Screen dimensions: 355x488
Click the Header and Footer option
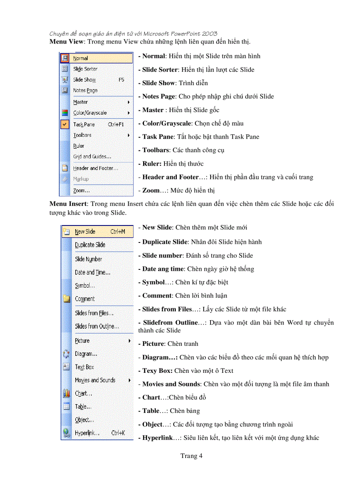(x=96, y=168)
